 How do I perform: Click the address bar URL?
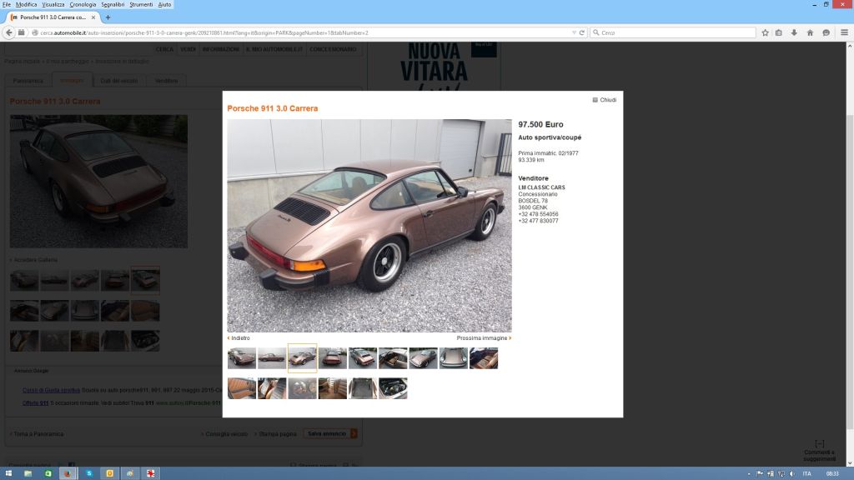[x=204, y=32]
